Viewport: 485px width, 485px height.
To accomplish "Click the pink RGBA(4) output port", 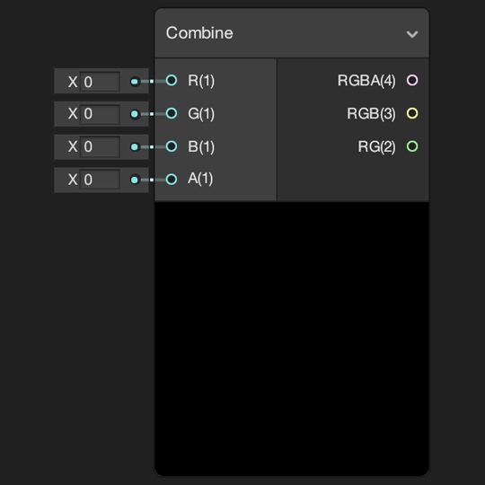I will (x=412, y=81).
